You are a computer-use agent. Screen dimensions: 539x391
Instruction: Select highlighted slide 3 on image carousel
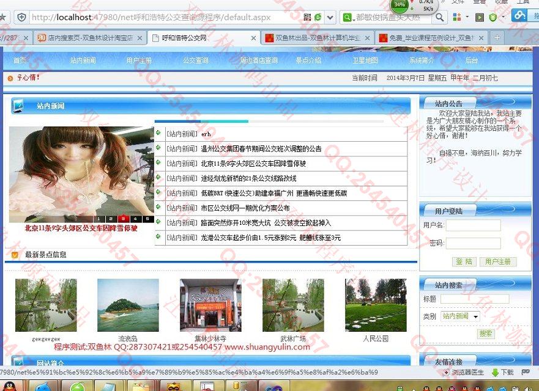coord(123,219)
